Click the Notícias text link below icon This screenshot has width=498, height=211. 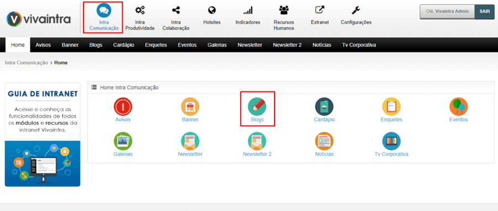click(324, 154)
